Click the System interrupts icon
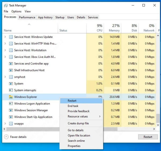 [x=11, y=90]
